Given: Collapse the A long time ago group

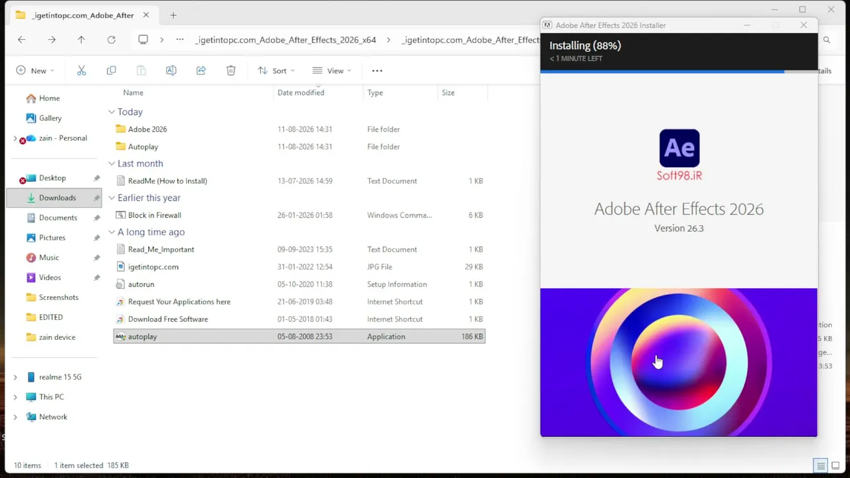Looking at the screenshot, I should (x=112, y=232).
